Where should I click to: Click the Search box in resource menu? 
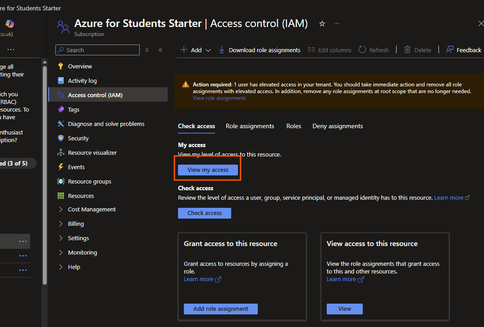(x=97, y=50)
